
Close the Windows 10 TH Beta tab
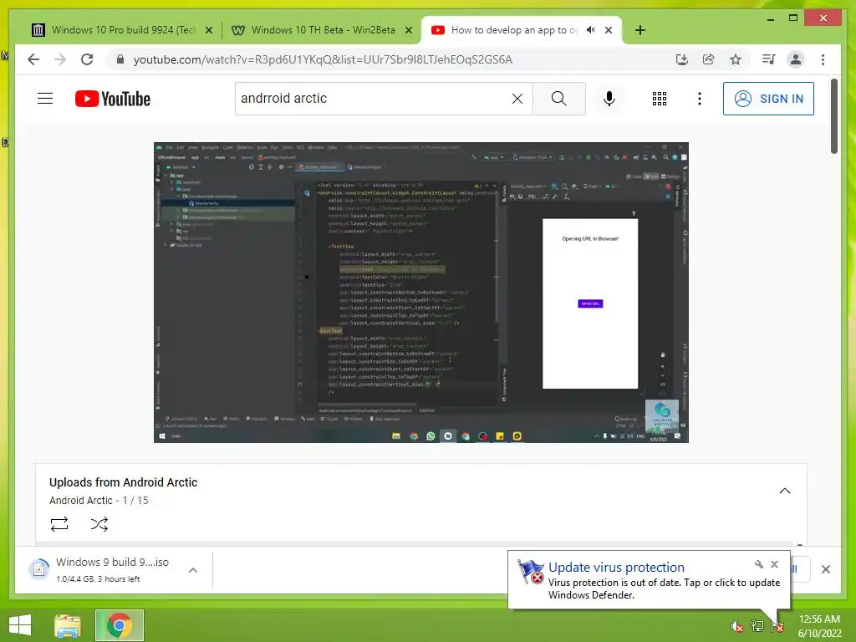point(408,31)
